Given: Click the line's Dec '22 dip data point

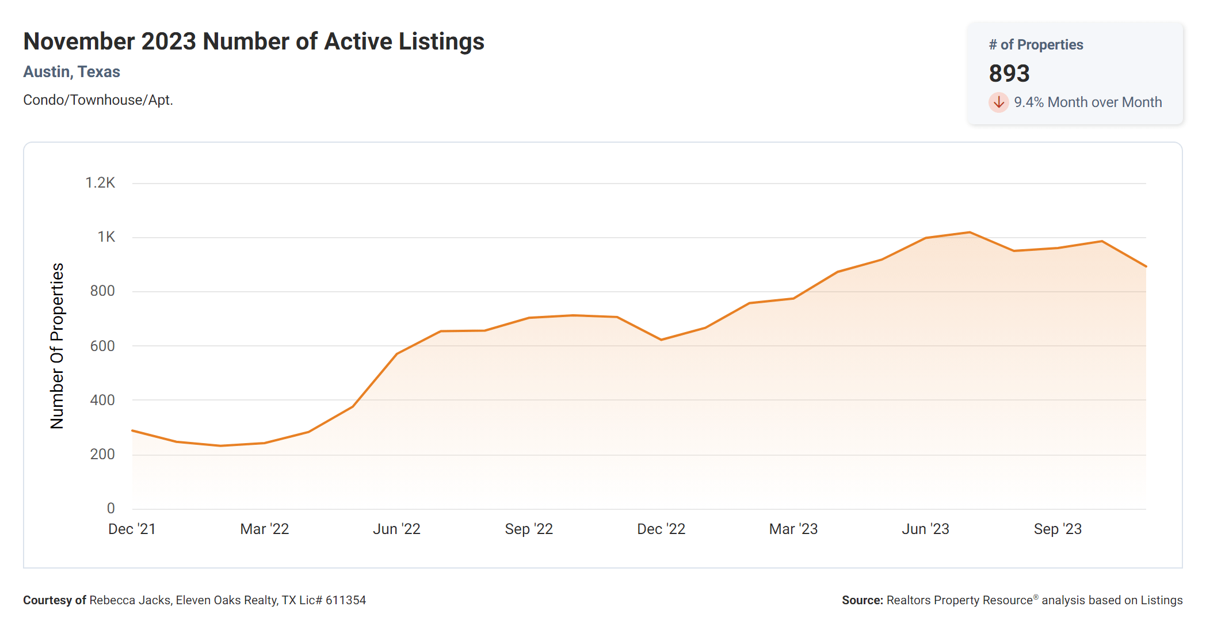Looking at the screenshot, I should (661, 340).
